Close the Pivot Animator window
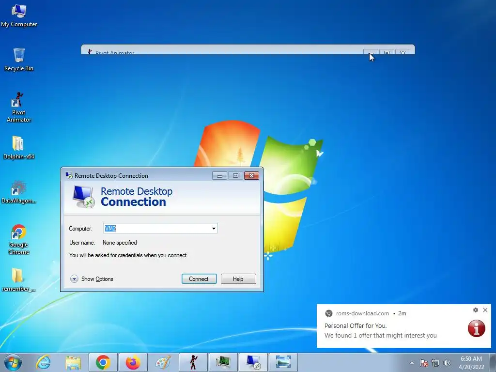The height and width of the screenshot is (372, 496). click(x=403, y=52)
